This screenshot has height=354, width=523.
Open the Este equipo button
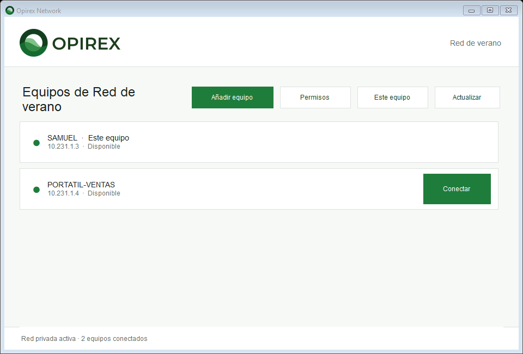click(x=393, y=97)
